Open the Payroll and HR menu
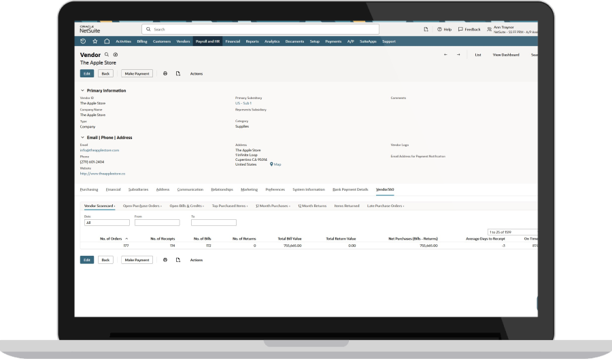This screenshot has width=612, height=359. coord(207,41)
